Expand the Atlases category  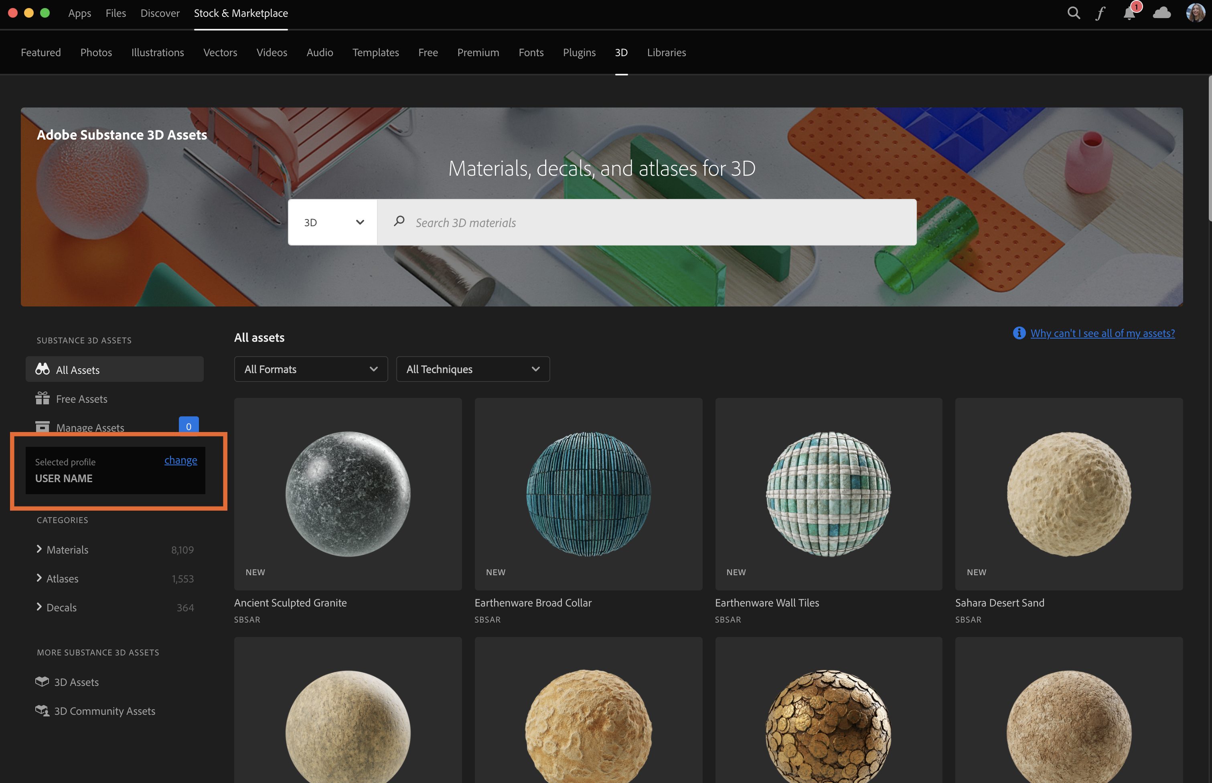tap(39, 578)
